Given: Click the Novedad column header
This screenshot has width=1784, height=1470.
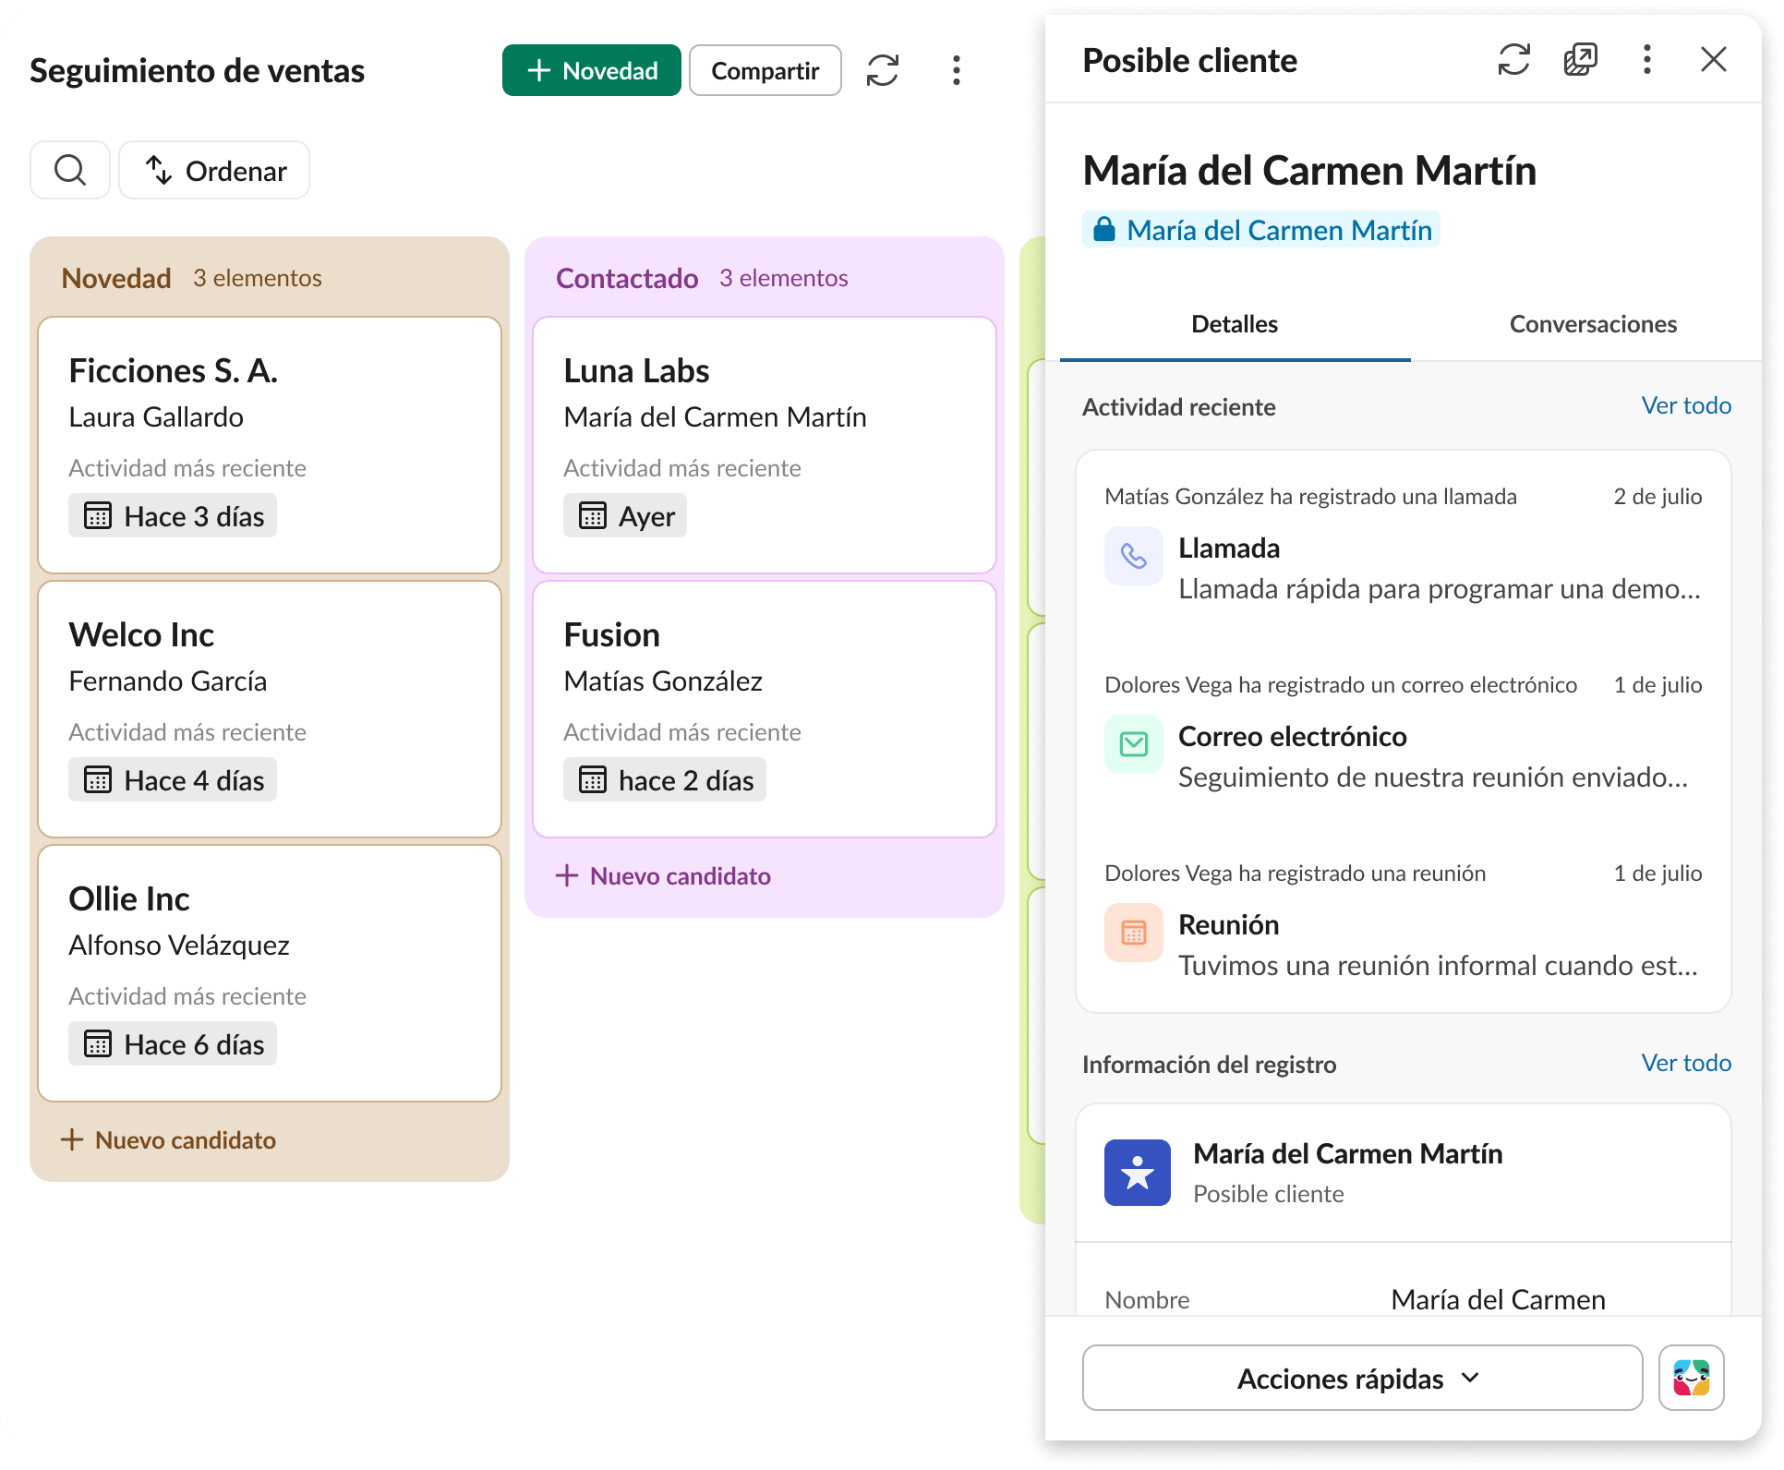Looking at the screenshot, I should [116, 278].
